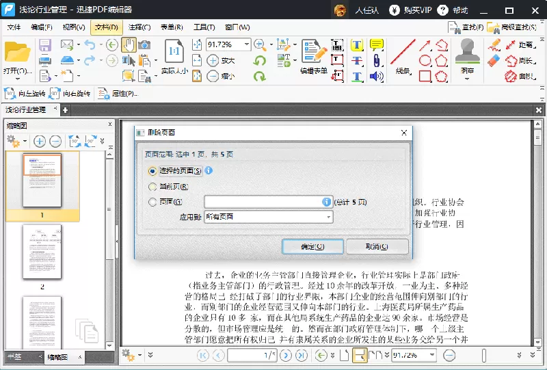Click the Actual Size 1:1 icon
The width and height of the screenshot is (547, 370).
click(x=174, y=57)
